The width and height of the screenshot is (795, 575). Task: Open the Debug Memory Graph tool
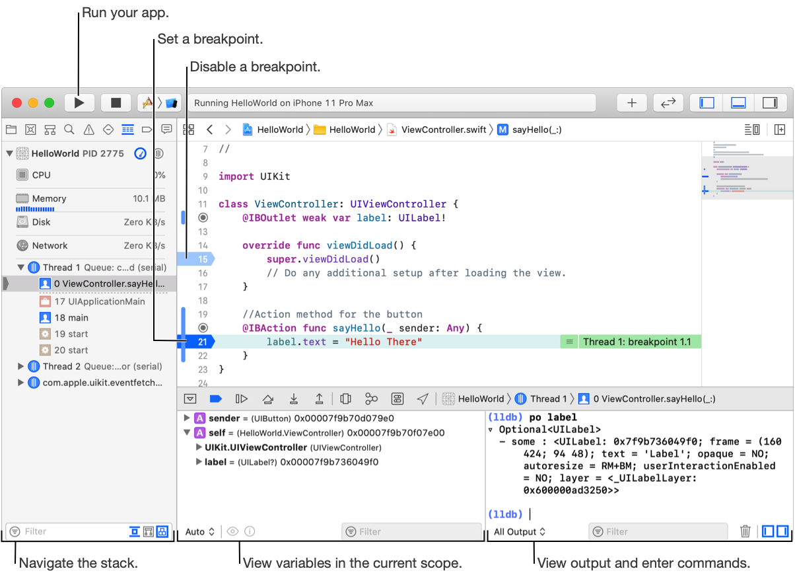372,399
